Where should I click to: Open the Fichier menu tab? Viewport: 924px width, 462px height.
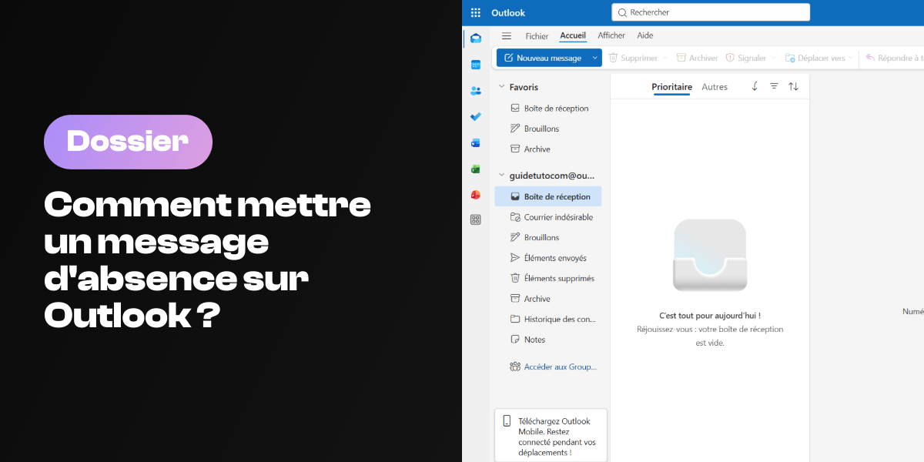537,36
